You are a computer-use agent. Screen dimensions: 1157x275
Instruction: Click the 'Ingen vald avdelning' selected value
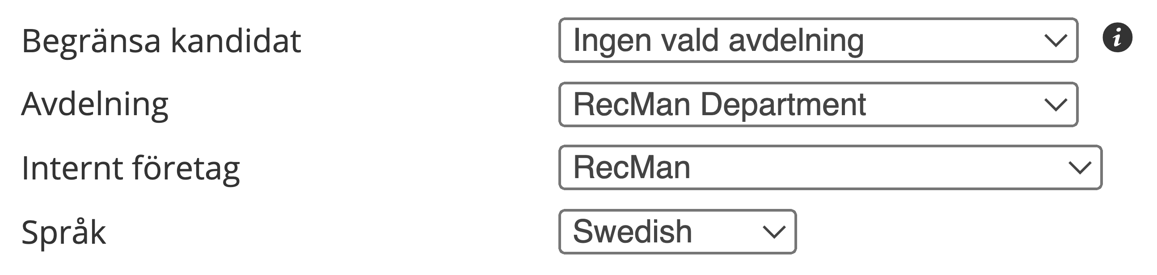point(718,40)
